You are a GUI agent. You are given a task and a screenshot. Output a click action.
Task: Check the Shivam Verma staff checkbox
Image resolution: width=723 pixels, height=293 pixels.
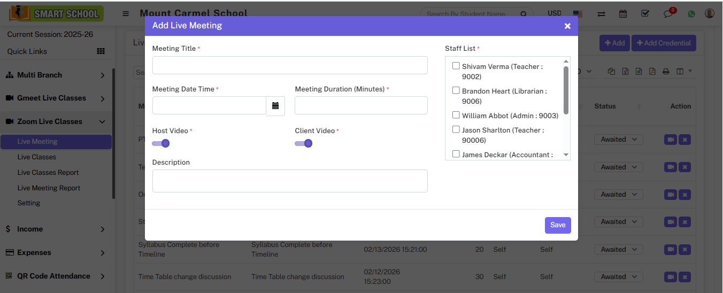(456, 66)
